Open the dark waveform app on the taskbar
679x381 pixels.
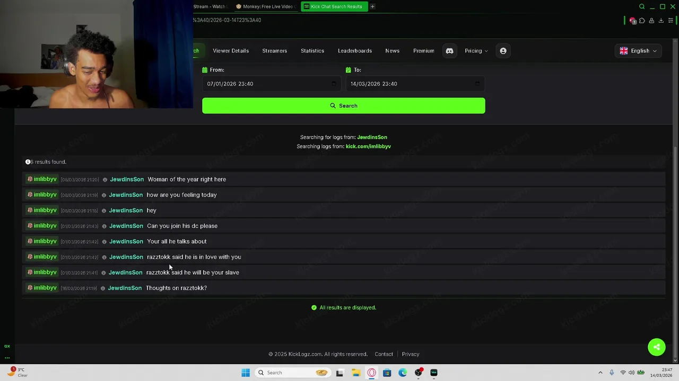[434, 373]
